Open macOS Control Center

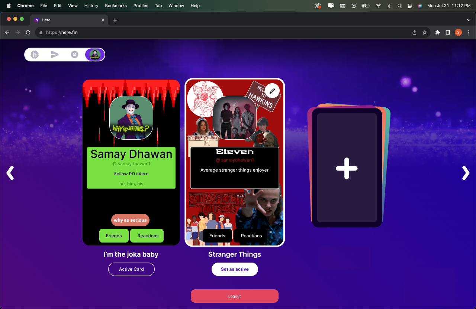(x=410, y=6)
